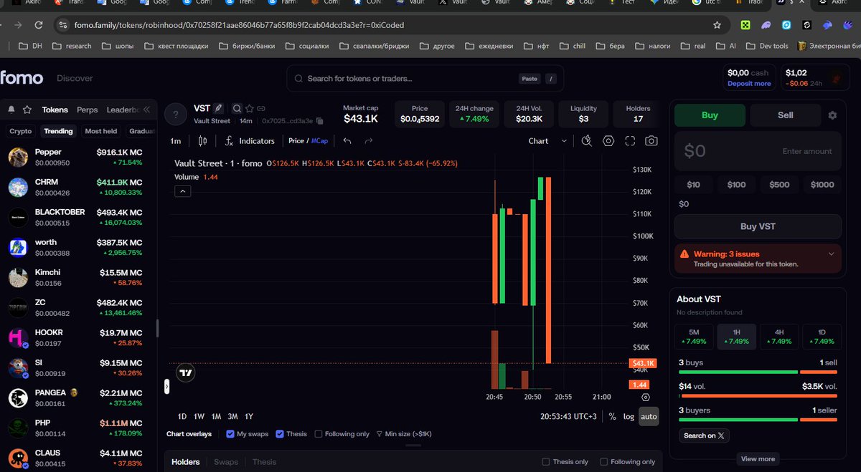Open the price scale settings gear
The height and width of the screenshot is (472, 861).
tap(646, 397)
